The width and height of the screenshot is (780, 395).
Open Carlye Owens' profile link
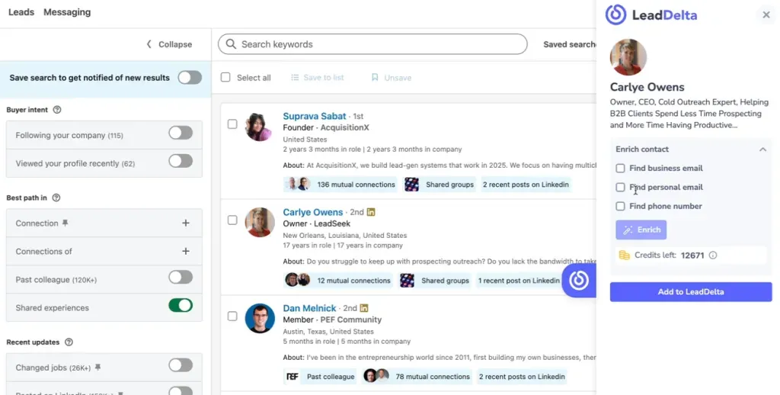coord(313,212)
